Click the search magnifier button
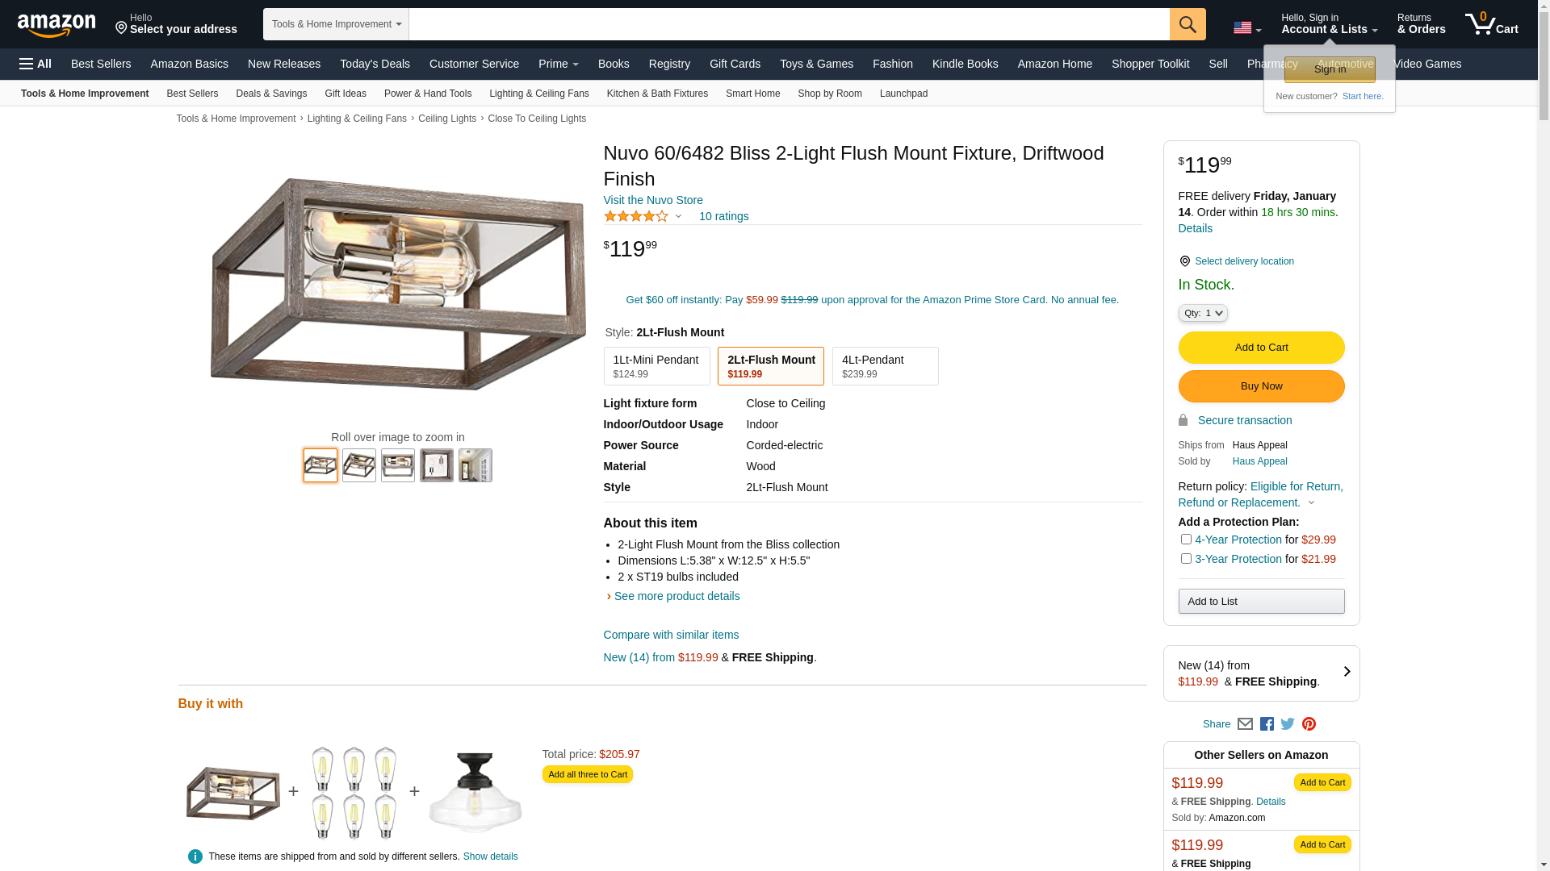This screenshot has height=871, width=1550. click(x=1187, y=24)
